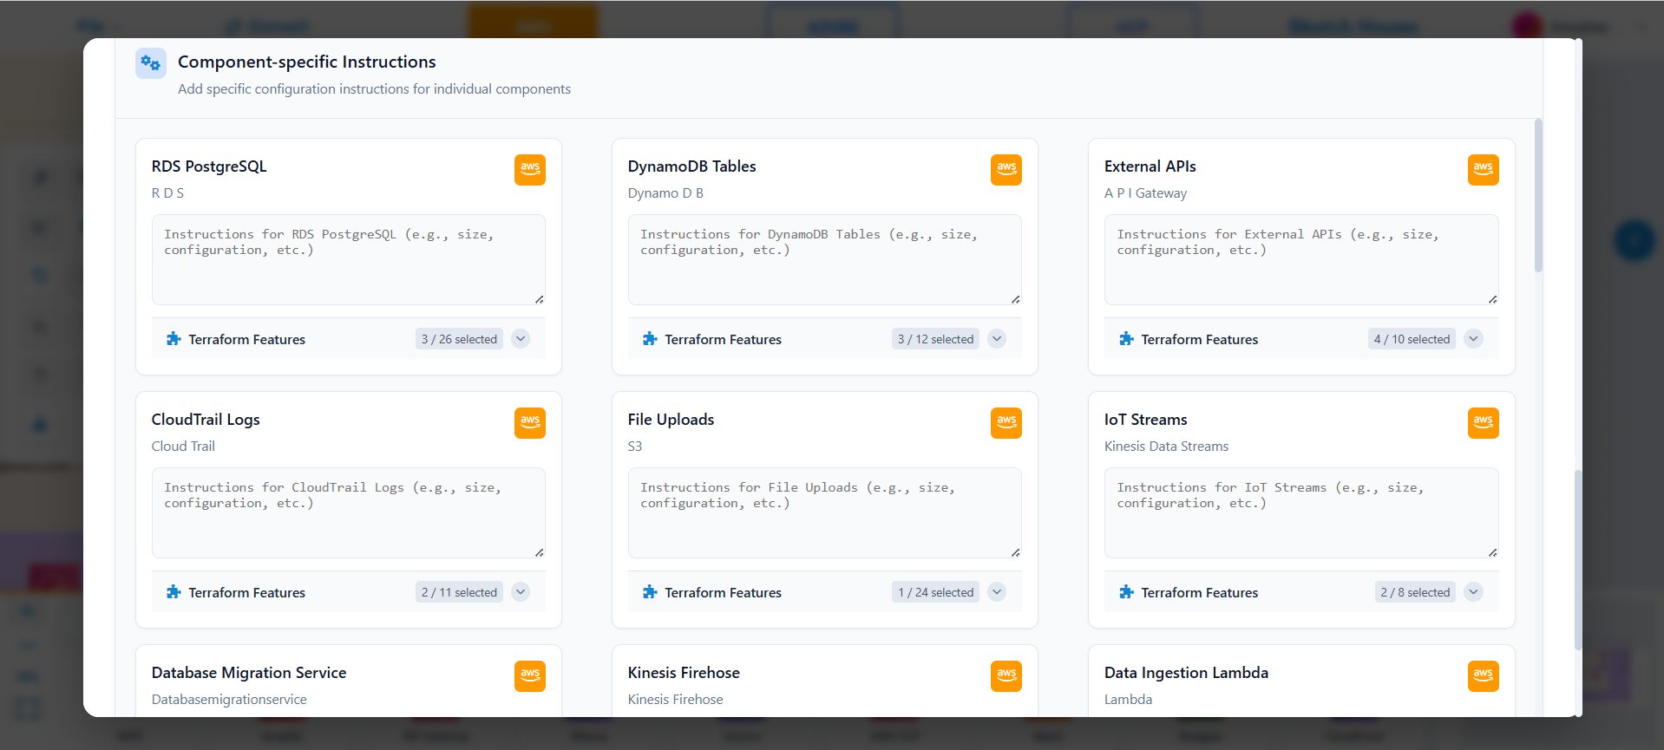
Task: Click the puzzle icon in IoT Streams Terraform Features
Action: click(1126, 592)
